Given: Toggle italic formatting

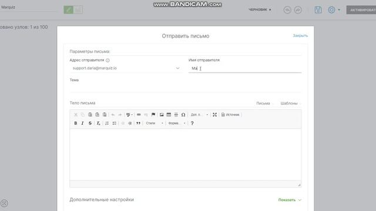Looking at the screenshot, I should click(x=82, y=123).
